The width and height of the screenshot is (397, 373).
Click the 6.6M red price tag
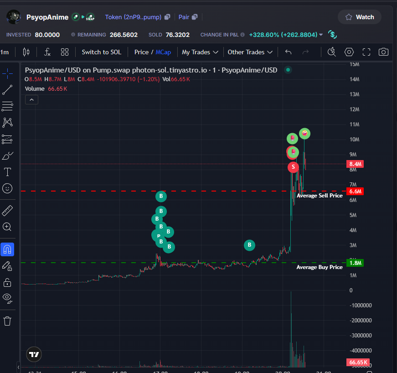tap(355, 192)
